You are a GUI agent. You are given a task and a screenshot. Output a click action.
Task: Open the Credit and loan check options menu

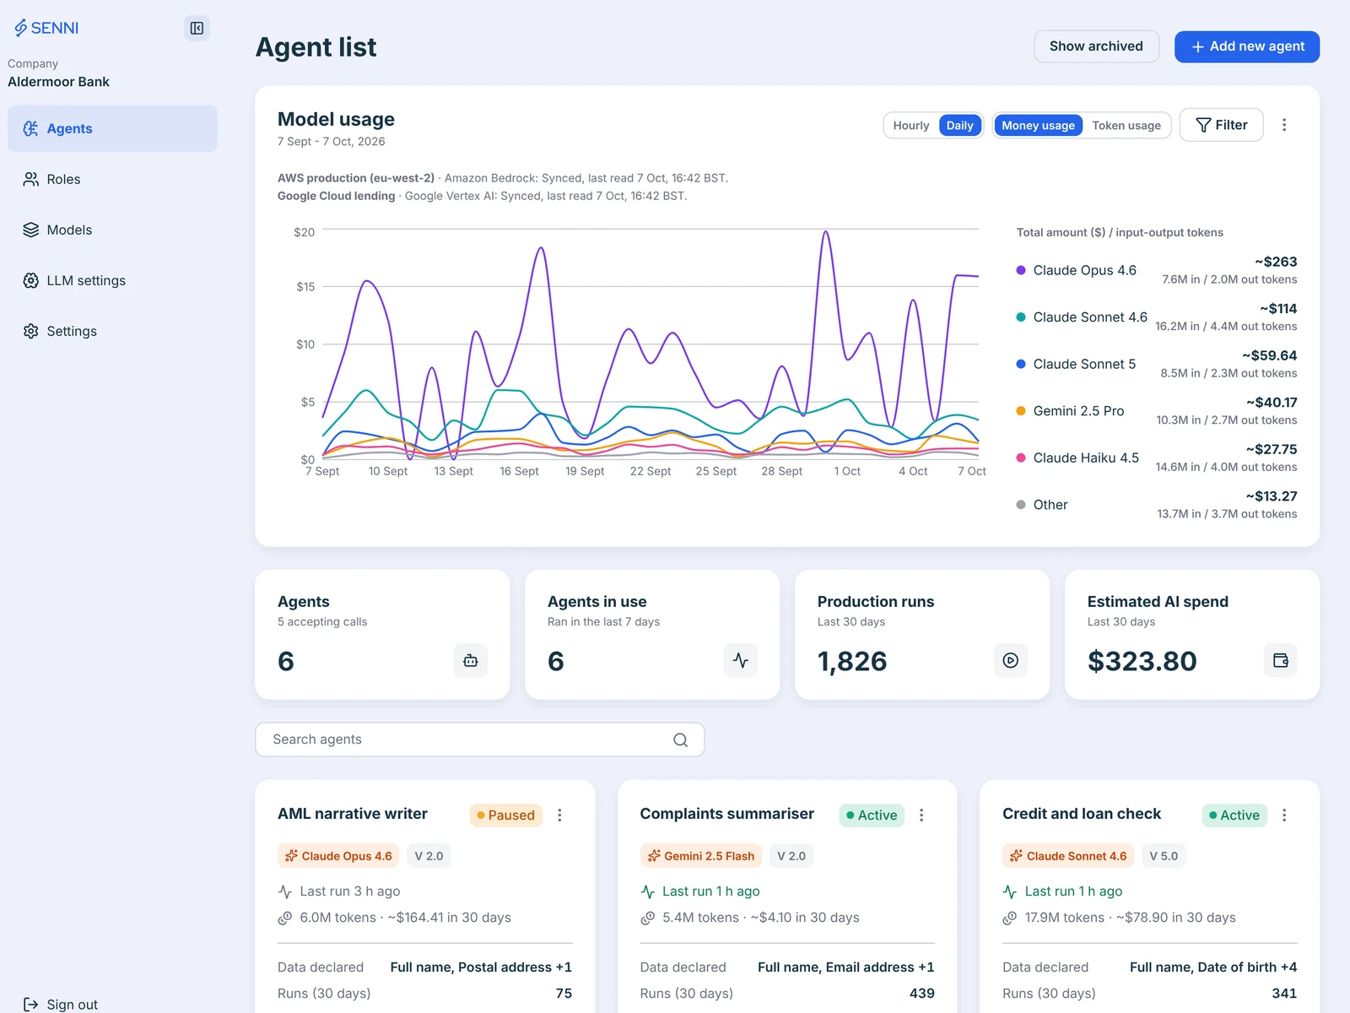[1284, 815]
